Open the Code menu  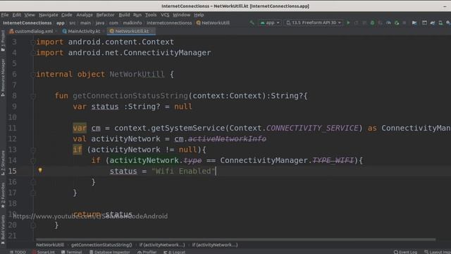(x=66, y=15)
